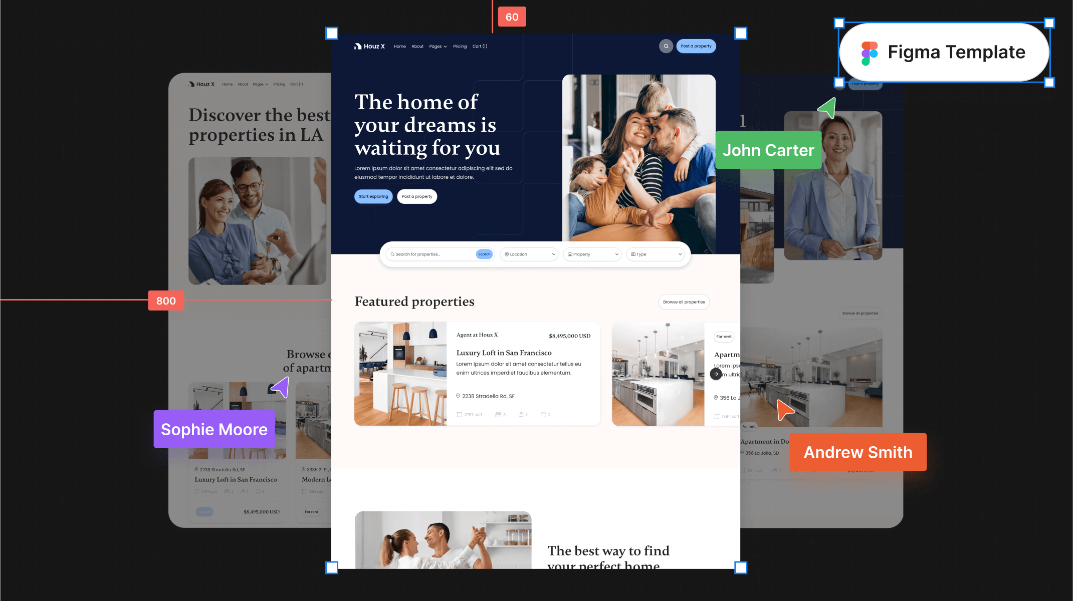Click the forward arrow icon on property card
The height and width of the screenshot is (601, 1073).
click(716, 374)
